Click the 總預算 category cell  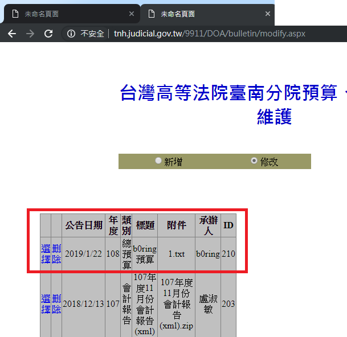126,254
